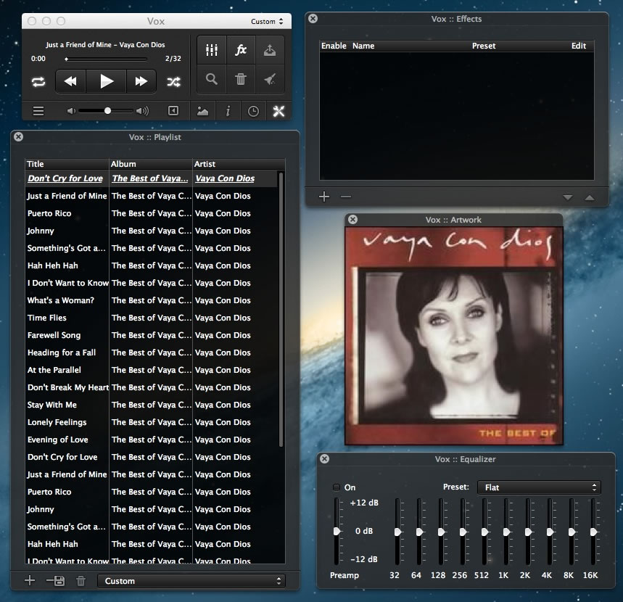Open the equalizer from the Vox toolbar

pos(212,50)
